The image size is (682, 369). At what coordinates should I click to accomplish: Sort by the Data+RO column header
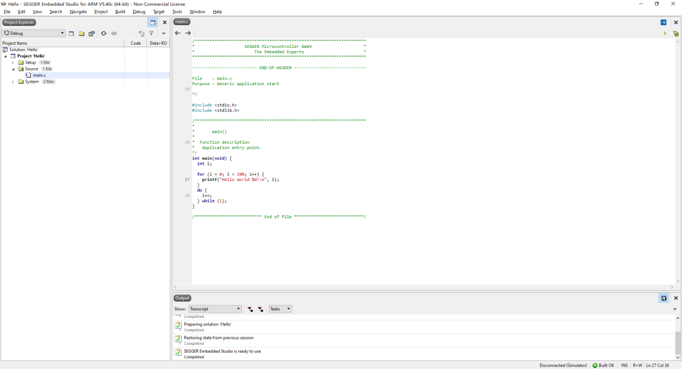click(x=159, y=43)
